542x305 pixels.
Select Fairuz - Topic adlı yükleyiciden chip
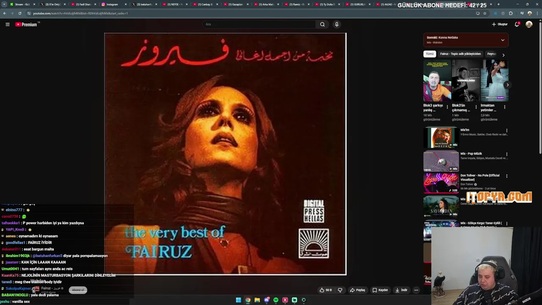pyautogui.click(x=460, y=54)
